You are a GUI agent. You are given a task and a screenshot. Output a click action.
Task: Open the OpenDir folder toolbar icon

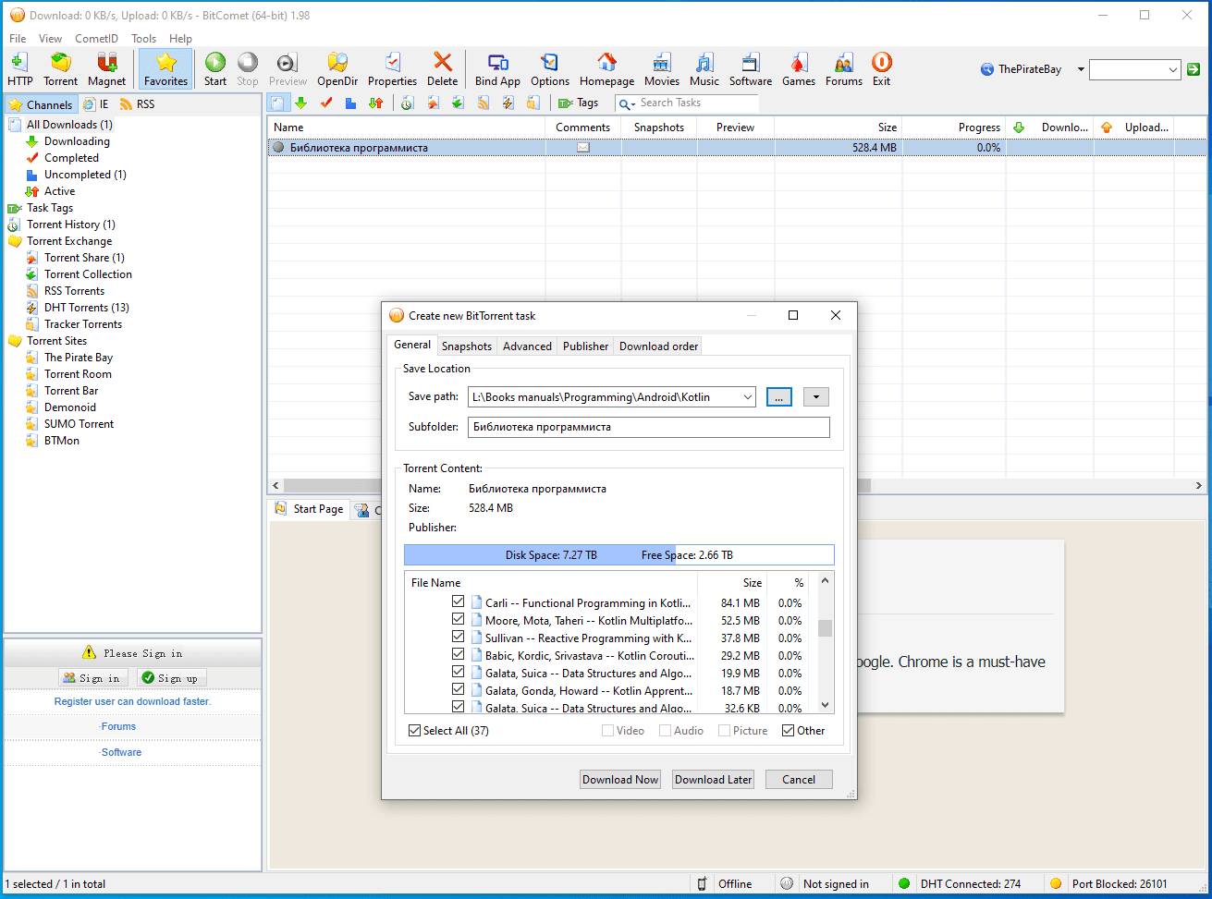(337, 69)
